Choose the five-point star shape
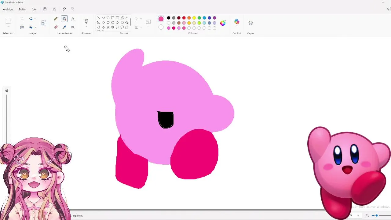This screenshot has width=391, height=220. pyautogui.click(x=108, y=27)
